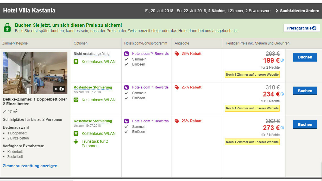Click Einlösen in the 273 € row
The height and width of the screenshot is (181, 322).
[138, 132]
